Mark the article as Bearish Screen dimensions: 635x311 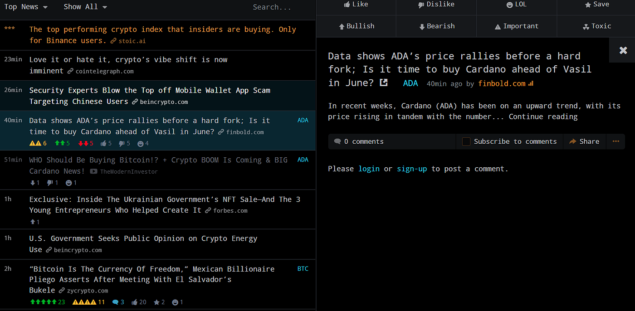pos(436,26)
